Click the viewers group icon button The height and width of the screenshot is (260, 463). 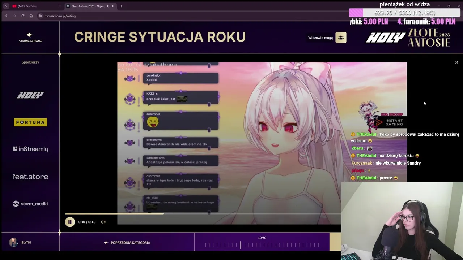click(341, 38)
